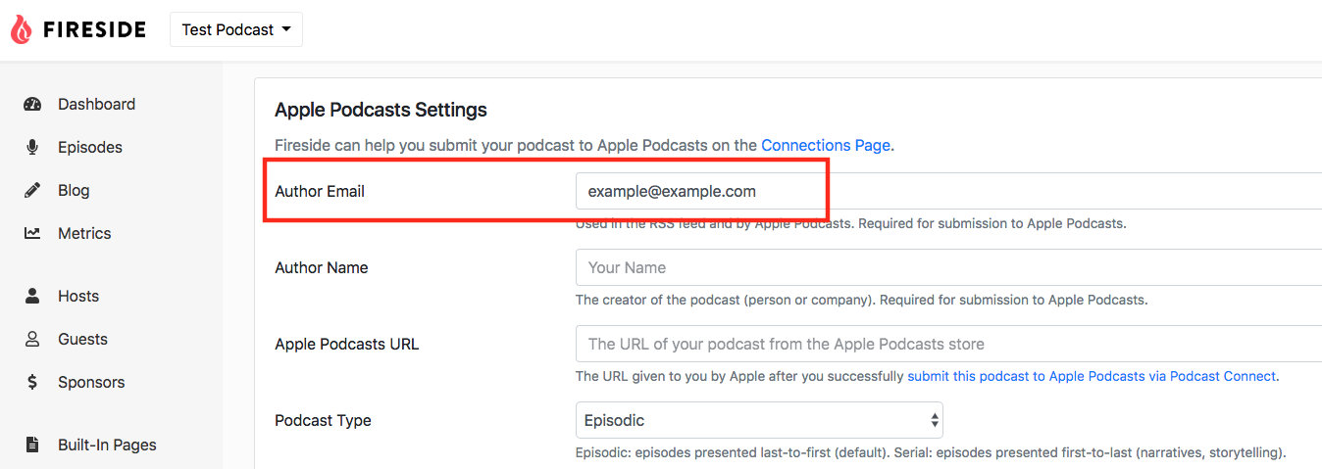Viewport: 1322px width, 469px height.
Task: Click the Sponsors dollar sign icon
Action: coord(32,382)
